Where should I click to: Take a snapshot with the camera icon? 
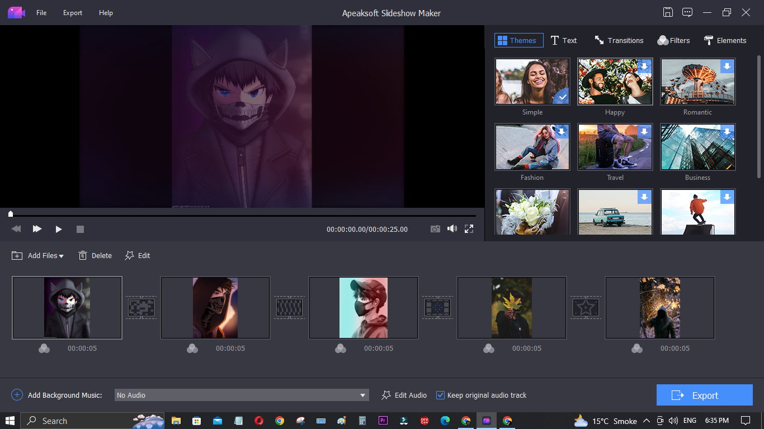[435, 229]
